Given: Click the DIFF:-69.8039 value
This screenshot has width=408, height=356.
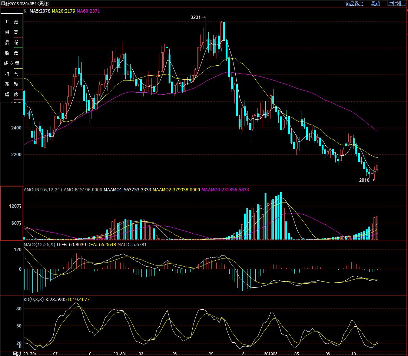Looking at the screenshot, I should pyautogui.click(x=71, y=245).
